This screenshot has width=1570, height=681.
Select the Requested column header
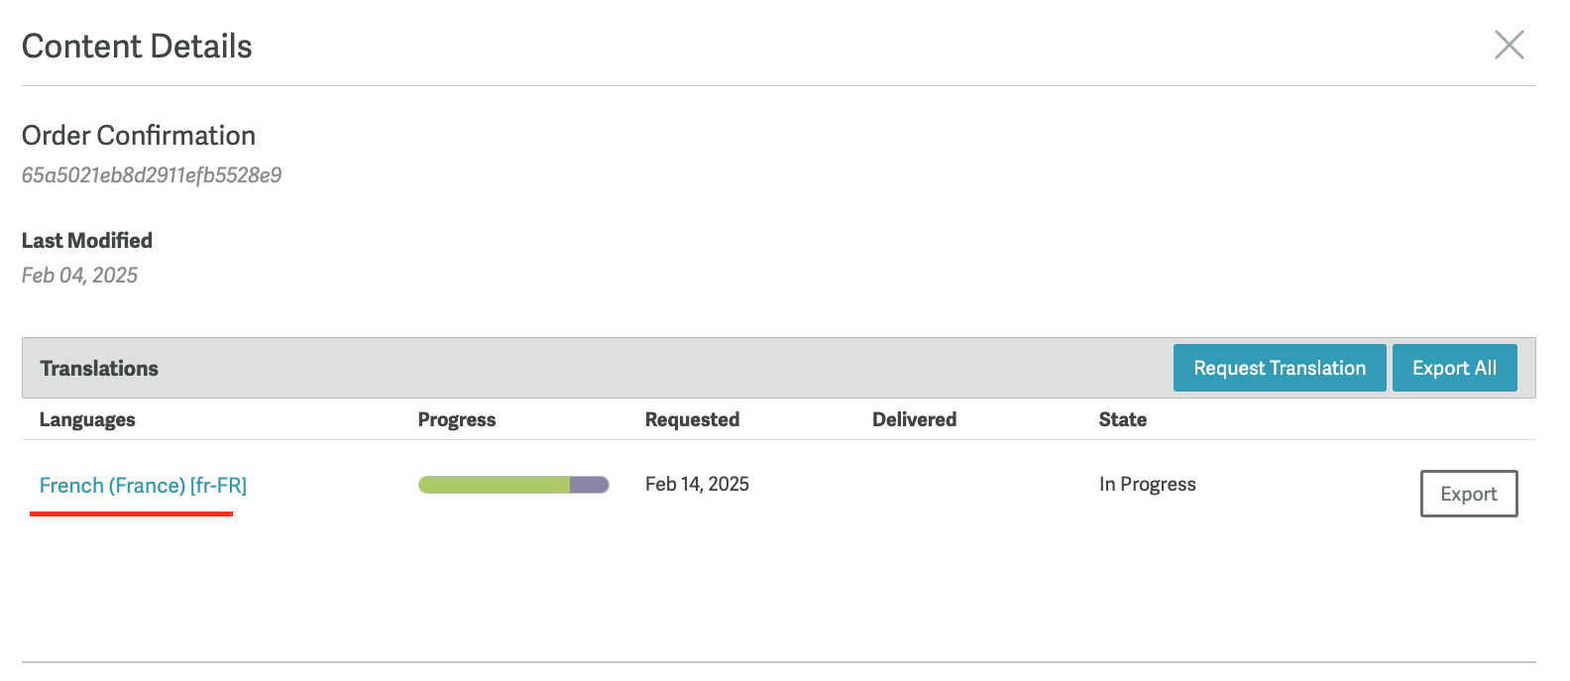coord(692,419)
